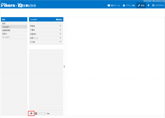Viewport: 165px width, 118px height.
Task: Click the water drop icon
Action: click(x=148, y=5)
